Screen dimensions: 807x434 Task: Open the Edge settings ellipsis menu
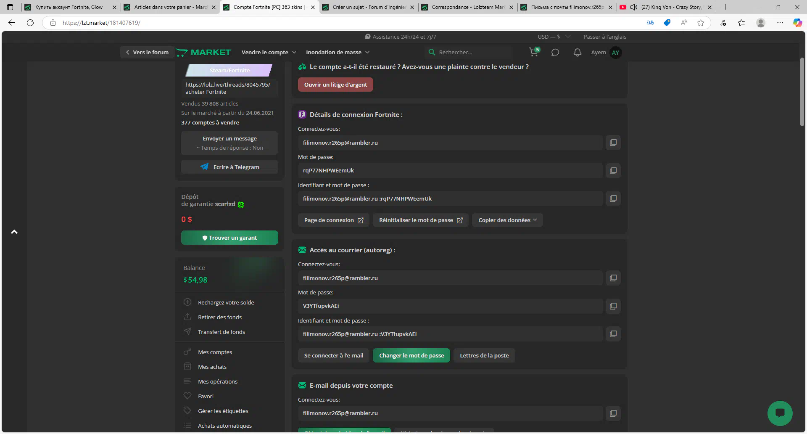(x=780, y=23)
